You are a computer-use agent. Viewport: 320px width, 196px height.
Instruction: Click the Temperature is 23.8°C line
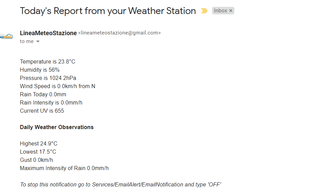[48, 61]
